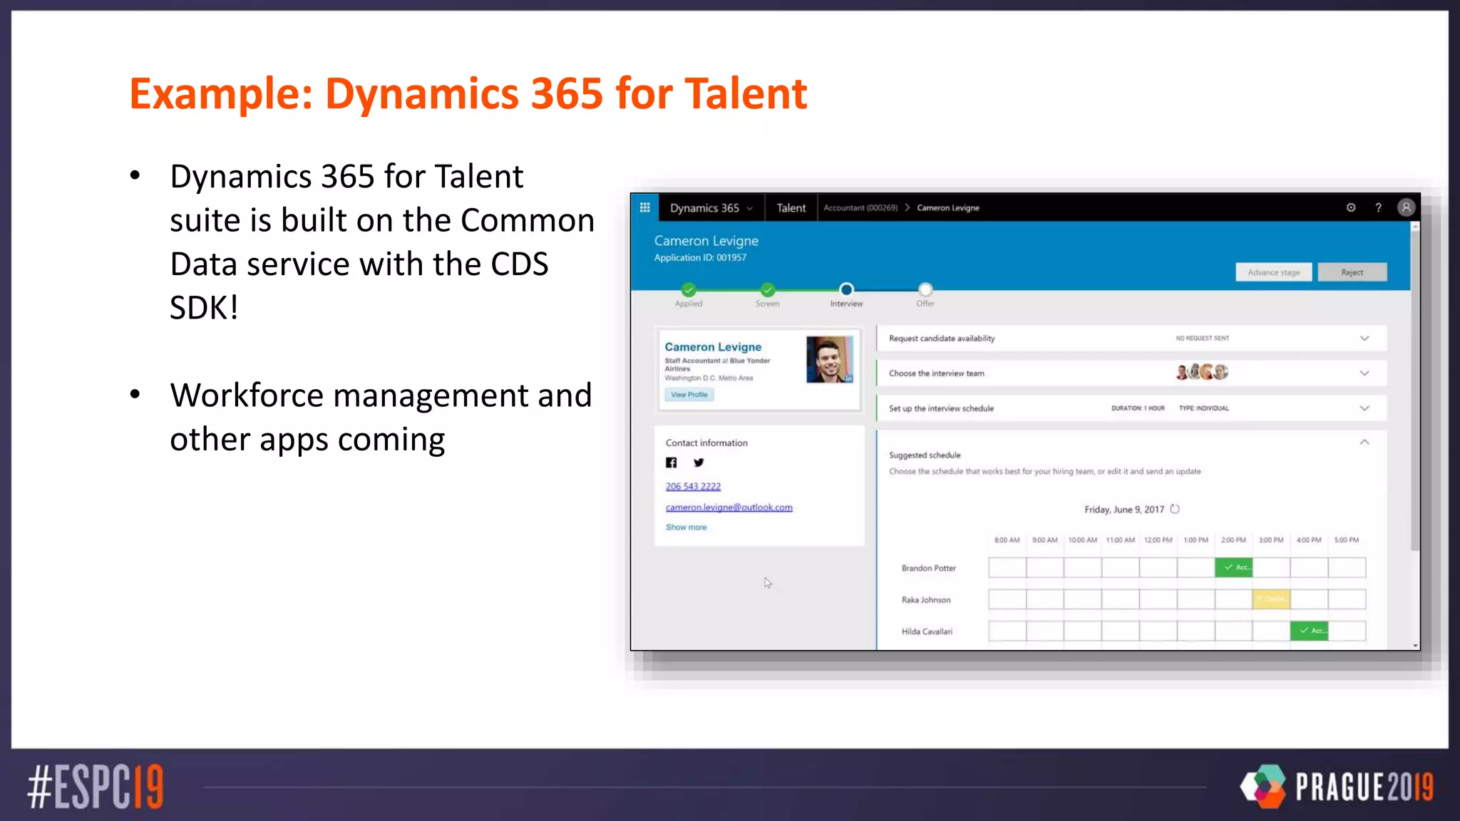Select the Offer stage marker

point(925,289)
